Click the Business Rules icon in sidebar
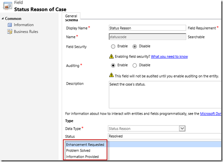 [10, 32]
